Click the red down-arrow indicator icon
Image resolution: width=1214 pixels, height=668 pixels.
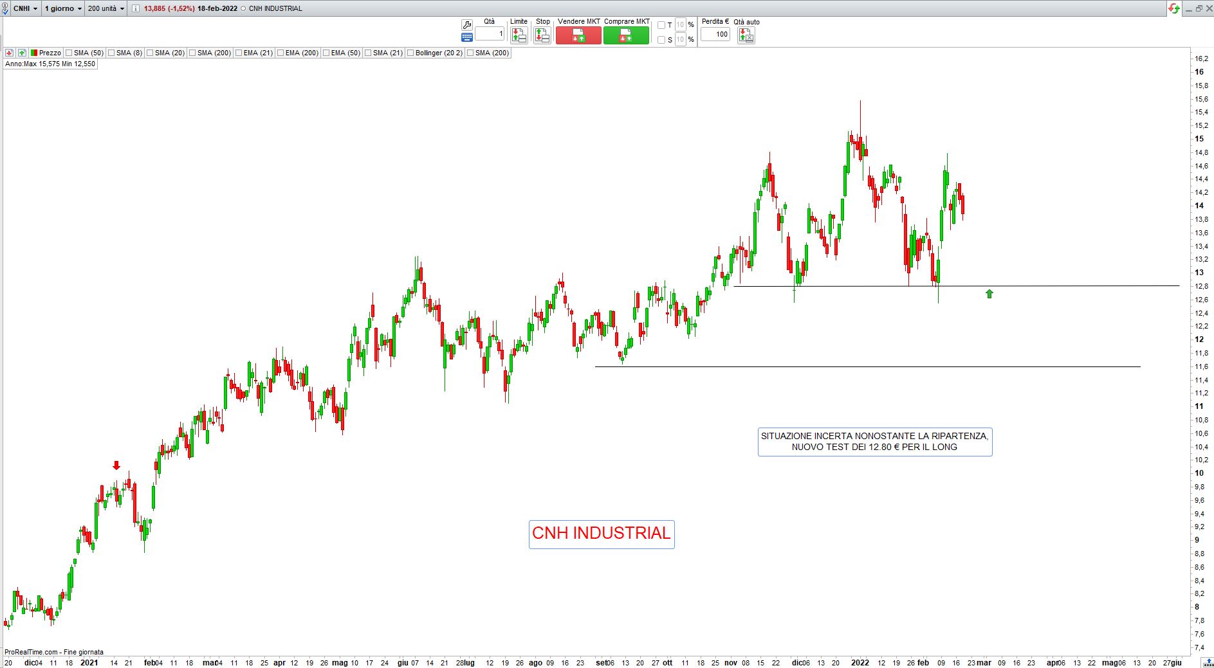(x=10, y=53)
